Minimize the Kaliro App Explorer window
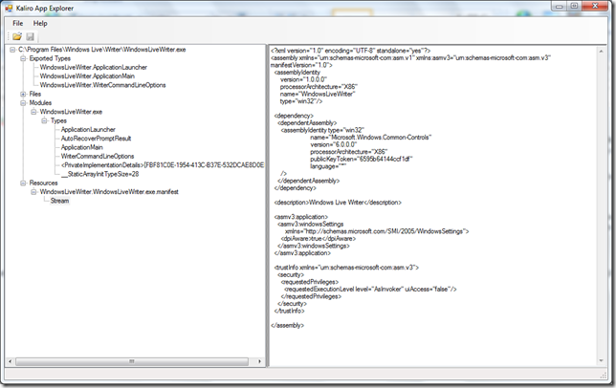This screenshot has height=388, width=616. tap(559, 6)
